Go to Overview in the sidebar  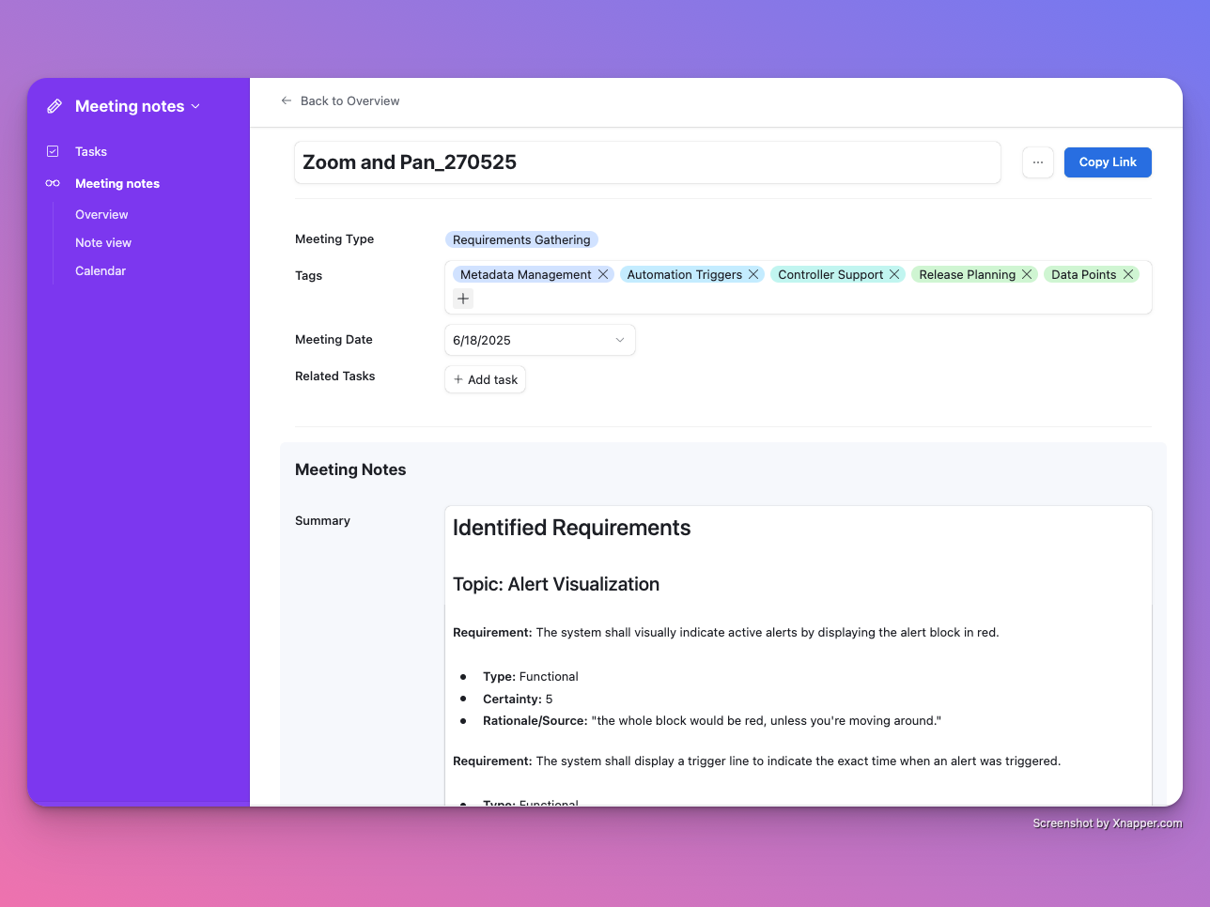pos(101,214)
